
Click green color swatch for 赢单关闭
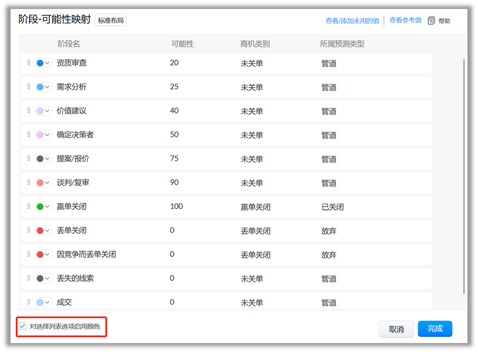40,207
